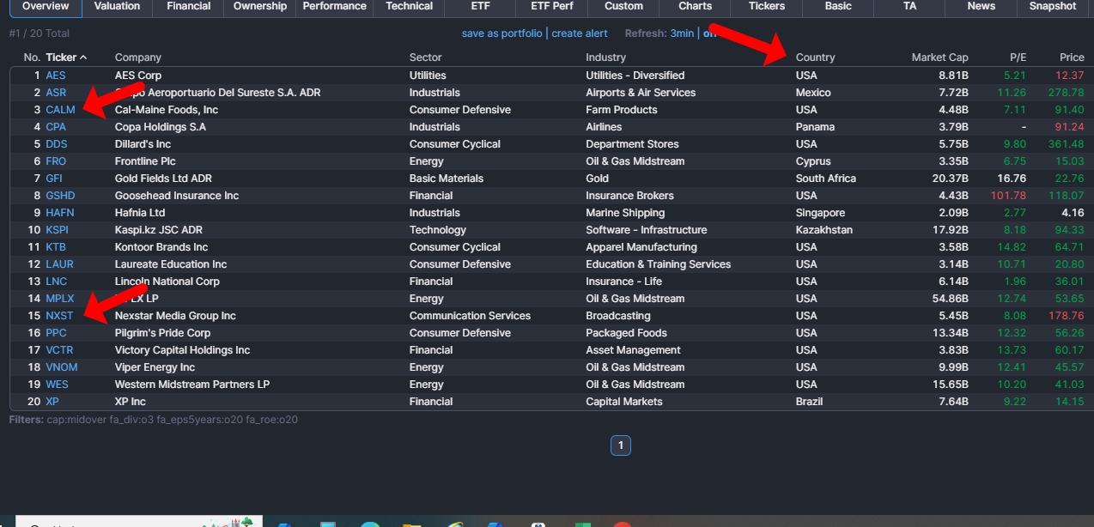This screenshot has width=1094, height=527.
Task: Sort by the Company column header
Action: pyautogui.click(x=138, y=58)
